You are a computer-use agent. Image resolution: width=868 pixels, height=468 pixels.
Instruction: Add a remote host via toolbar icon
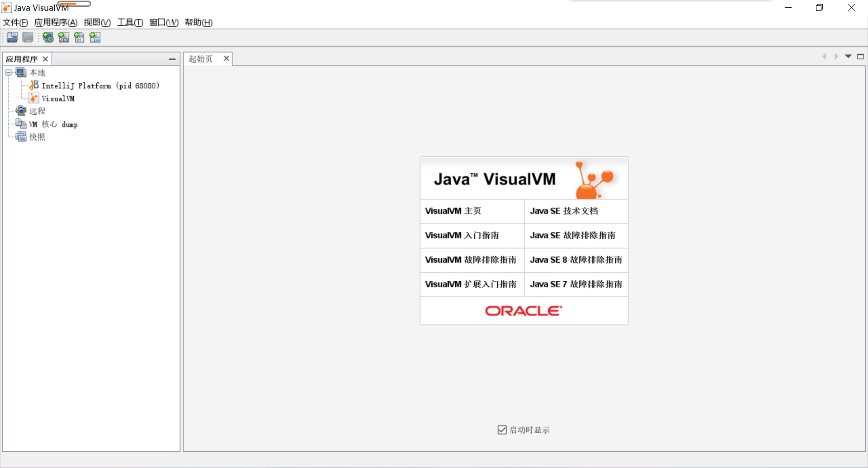[48, 38]
